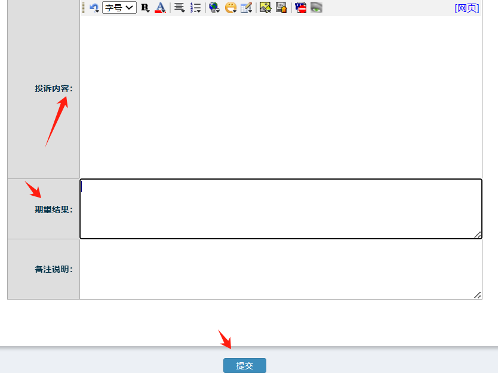This screenshot has height=373, width=498.
Task: Open the 字号 font size dropdown
Action: pos(119,8)
